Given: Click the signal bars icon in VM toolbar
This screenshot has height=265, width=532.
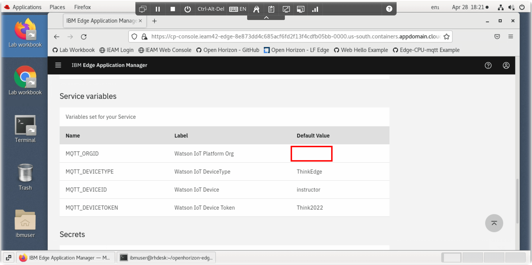Looking at the screenshot, I should 315,9.
